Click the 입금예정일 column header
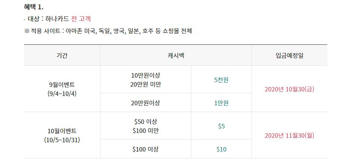This screenshot has height=162, width=349. pyautogui.click(x=289, y=56)
